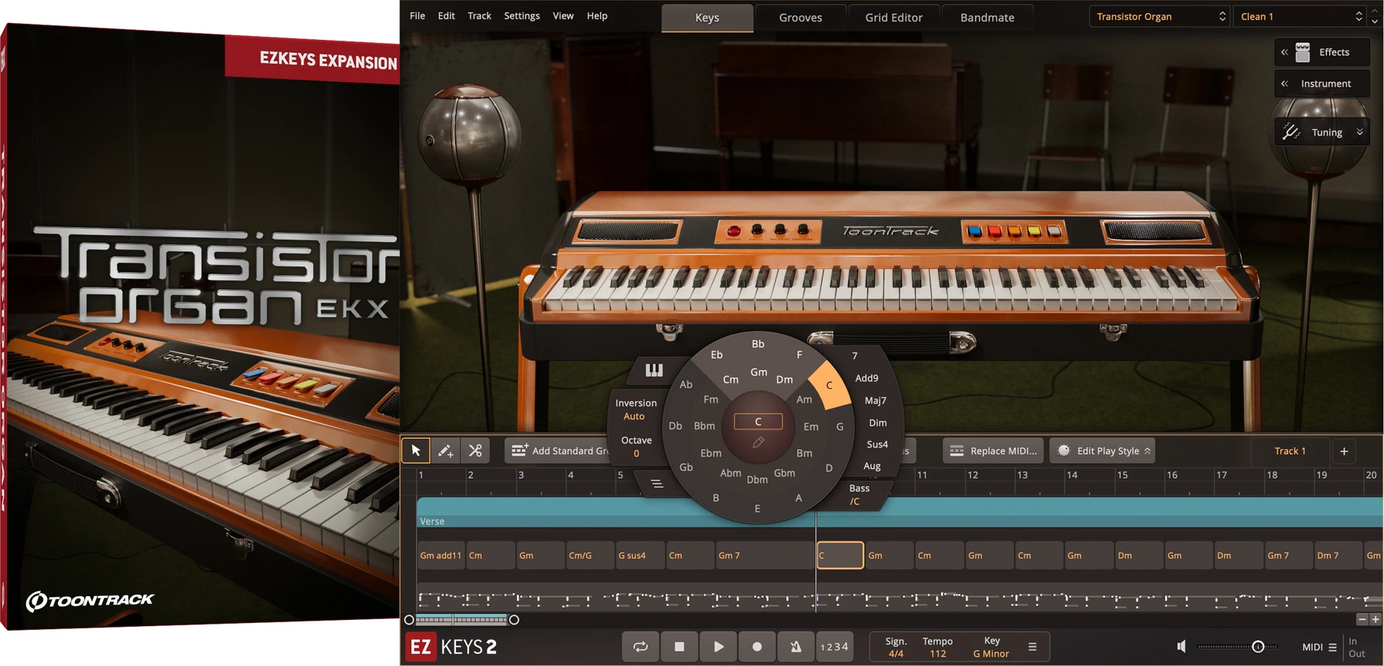
Task: Toggle the metronome
Action: point(796,647)
